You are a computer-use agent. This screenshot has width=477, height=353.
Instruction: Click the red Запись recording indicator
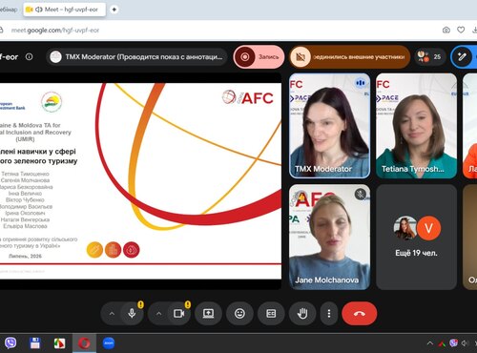[259, 57]
